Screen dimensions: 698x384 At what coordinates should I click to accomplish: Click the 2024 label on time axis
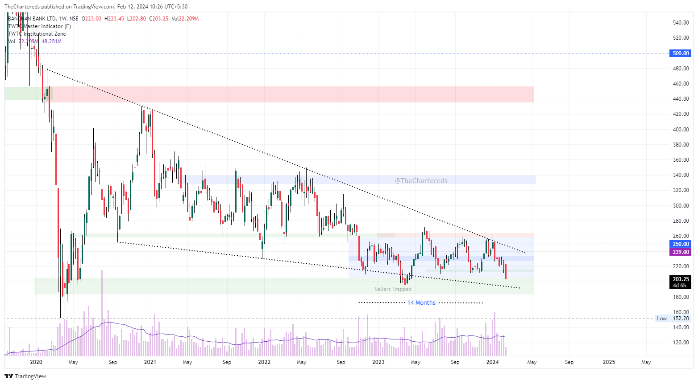pos(492,362)
